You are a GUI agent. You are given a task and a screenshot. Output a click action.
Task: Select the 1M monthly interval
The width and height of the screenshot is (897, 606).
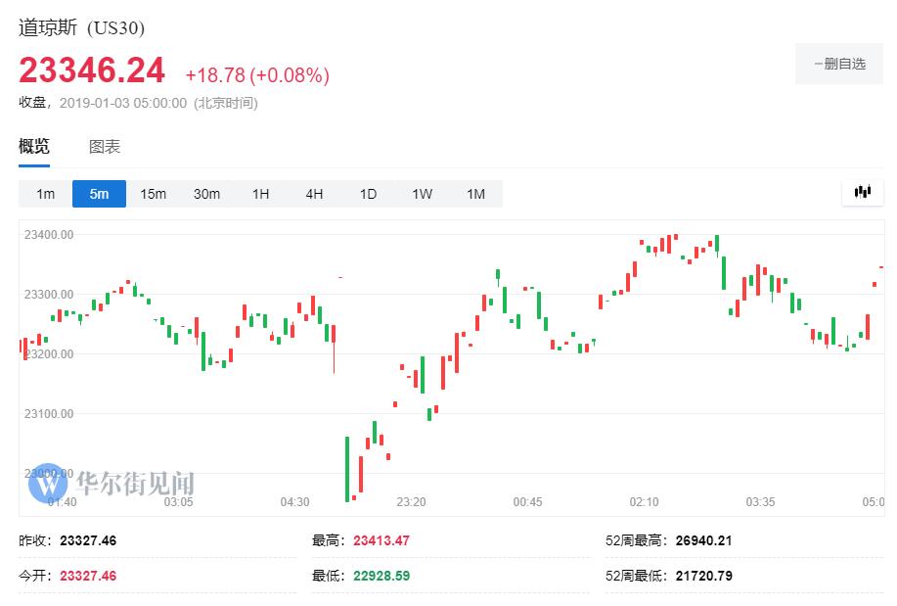click(475, 194)
